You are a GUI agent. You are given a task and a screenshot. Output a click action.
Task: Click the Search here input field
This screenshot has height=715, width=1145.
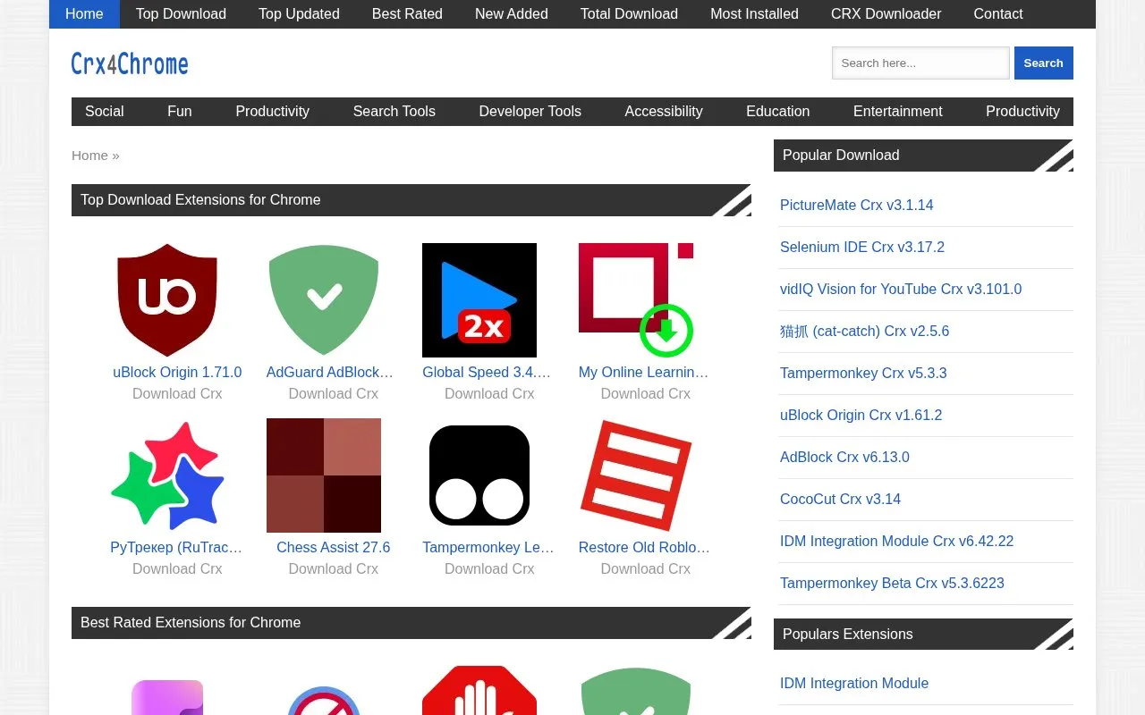(x=920, y=63)
